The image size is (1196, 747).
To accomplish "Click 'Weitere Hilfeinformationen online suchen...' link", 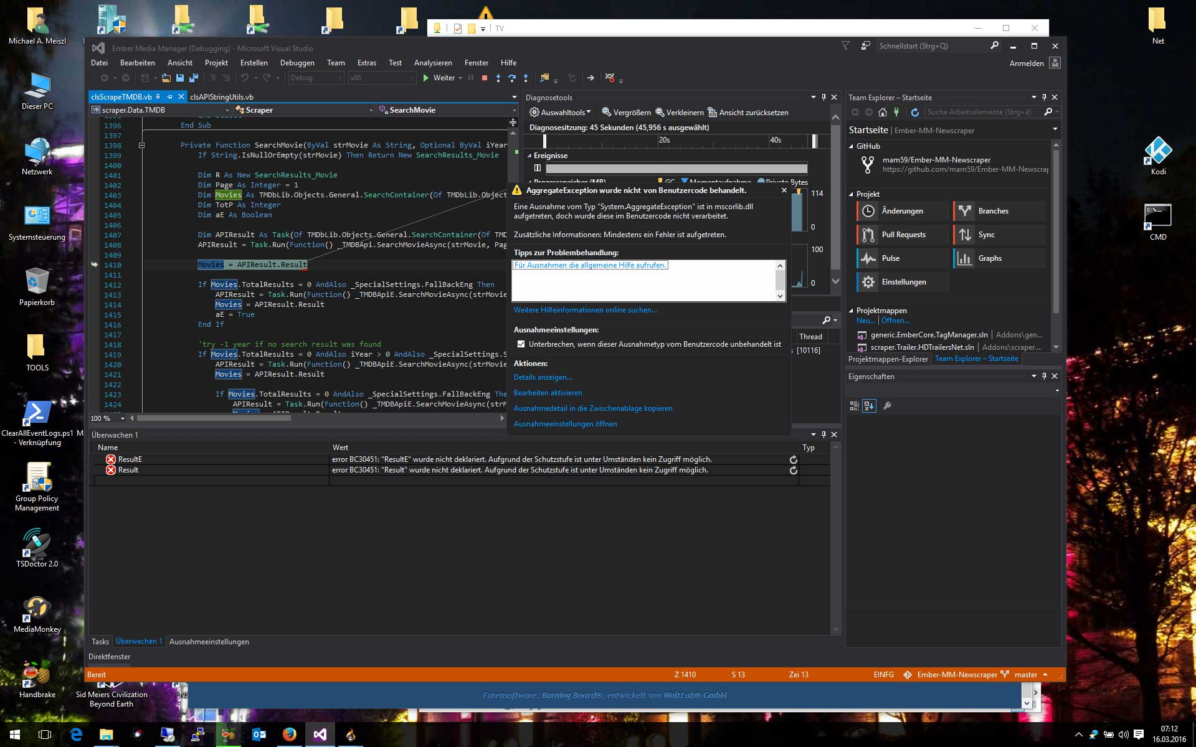I will (585, 310).
